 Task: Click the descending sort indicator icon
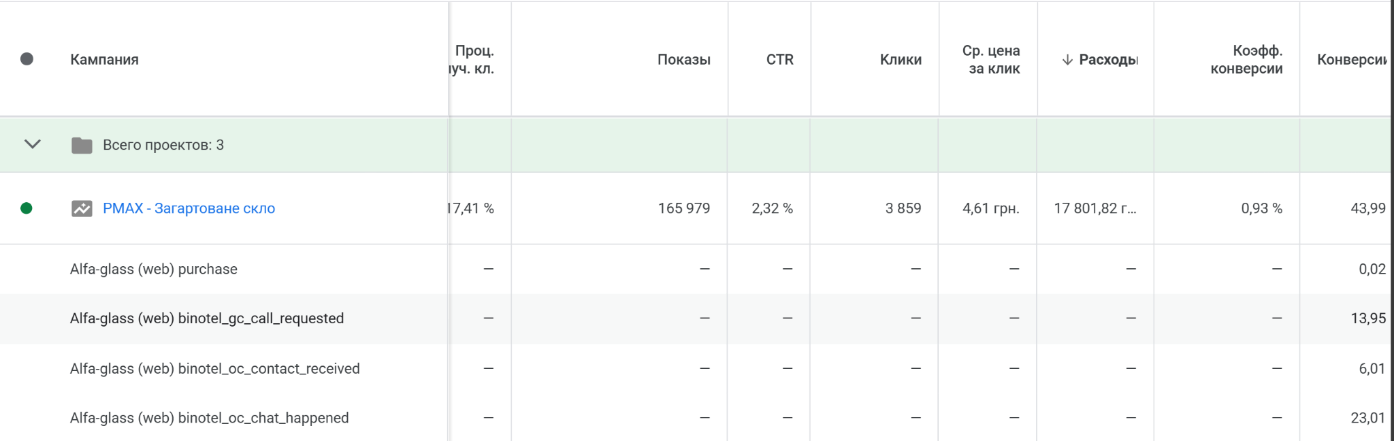(x=1067, y=59)
